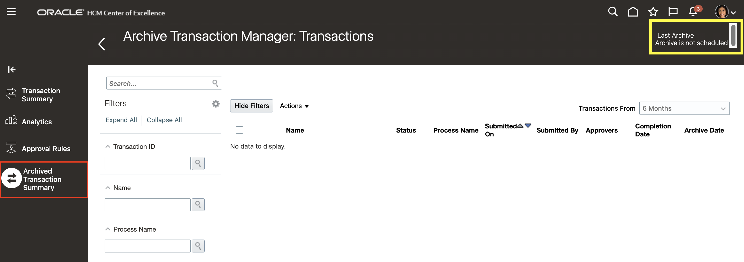Collapse the Transaction ID filter section

pyautogui.click(x=108, y=146)
